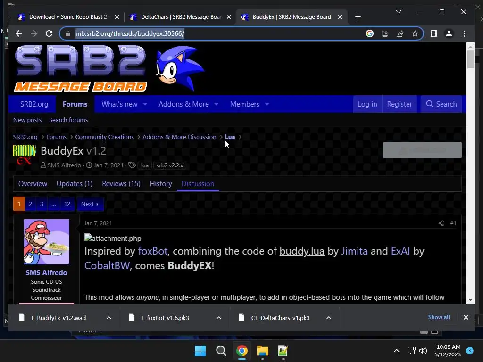
Task: Click the foxBot link in the post
Action: pyautogui.click(x=153, y=251)
